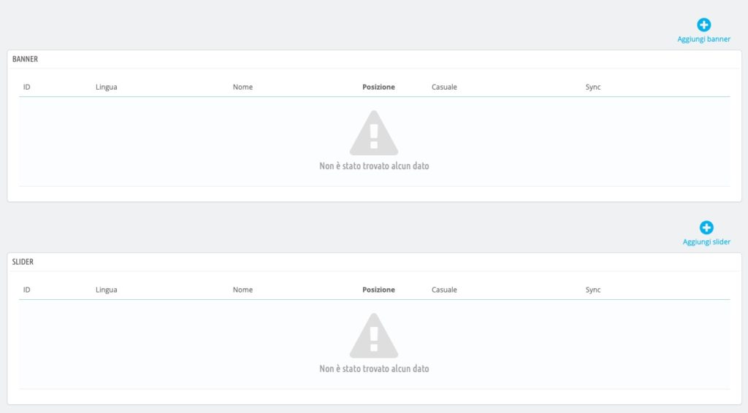Sort Slider table by Nome column

point(243,290)
